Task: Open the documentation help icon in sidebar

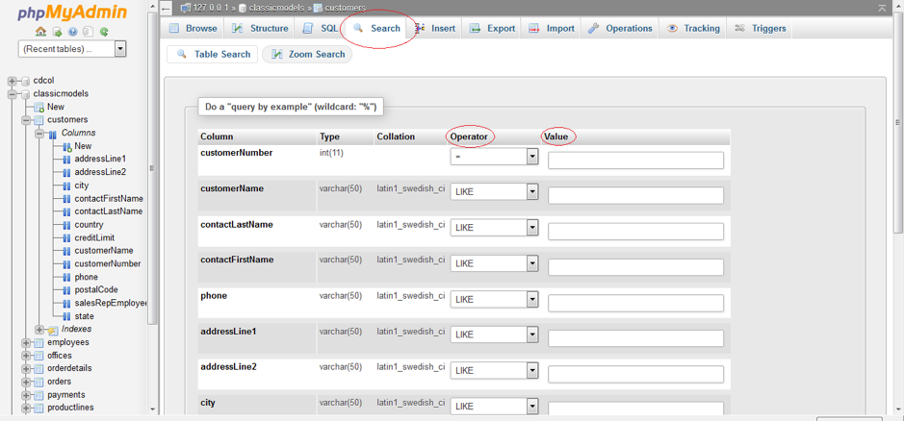Action: tap(72, 32)
